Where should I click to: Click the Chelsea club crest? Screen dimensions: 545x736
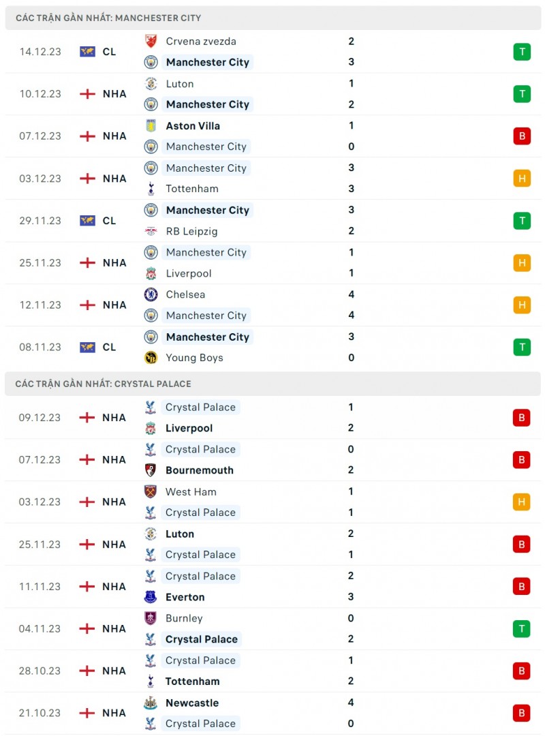click(x=151, y=294)
